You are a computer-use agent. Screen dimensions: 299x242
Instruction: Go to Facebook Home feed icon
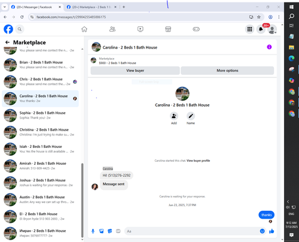click(84, 29)
